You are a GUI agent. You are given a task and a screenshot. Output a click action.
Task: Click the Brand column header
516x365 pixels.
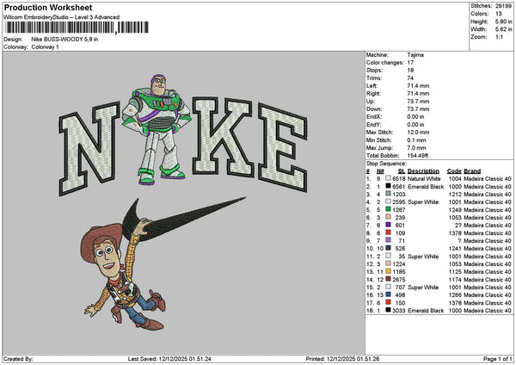pyautogui.click(x=472, y=171)
